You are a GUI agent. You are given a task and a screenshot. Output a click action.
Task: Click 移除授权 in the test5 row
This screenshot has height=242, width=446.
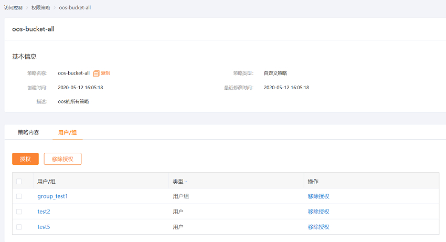318,227
